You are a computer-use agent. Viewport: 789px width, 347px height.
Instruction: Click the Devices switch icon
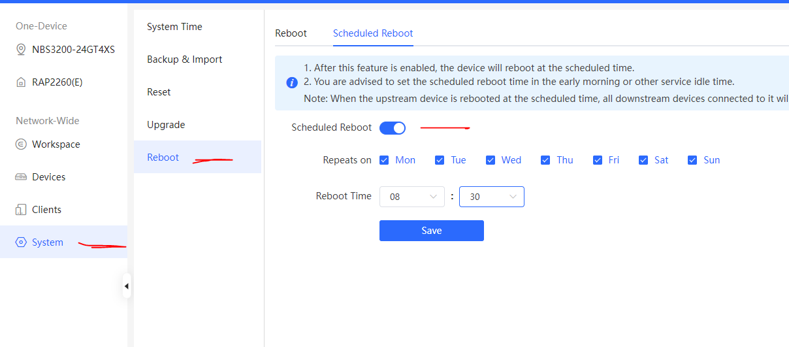[x=21, y=177]
